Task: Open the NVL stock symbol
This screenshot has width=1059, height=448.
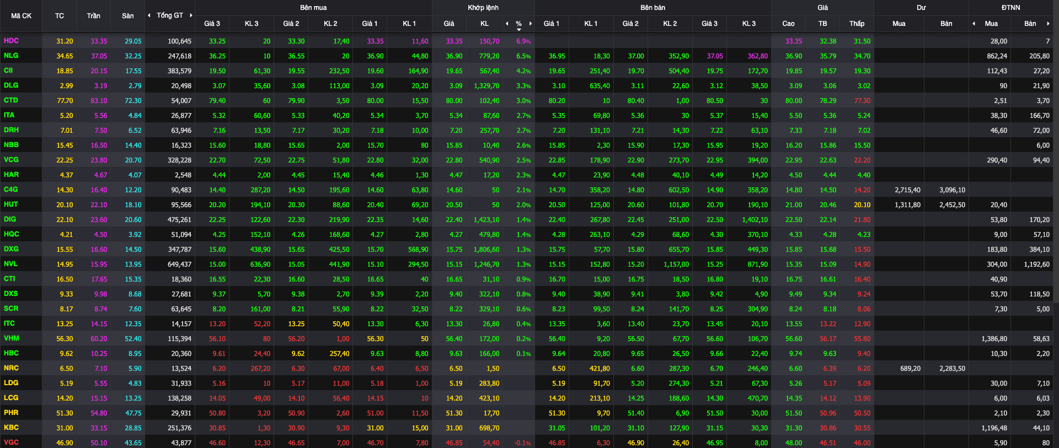Action: (10, 264)
